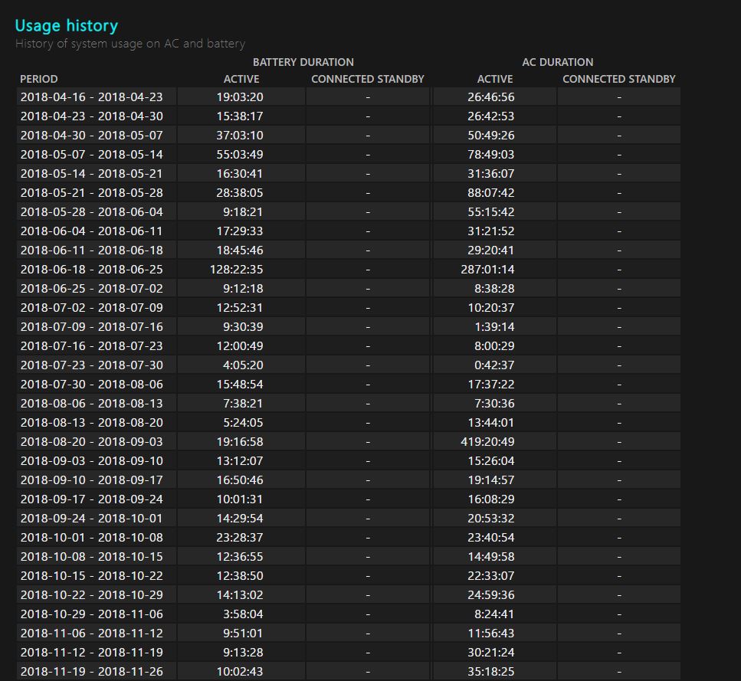Image resolution: width=741 pixels, height=681 pixels.
Task: Select period 2018-06-18 - 2018-06-25
Action: pyautogui.click(x=92, y=269)
